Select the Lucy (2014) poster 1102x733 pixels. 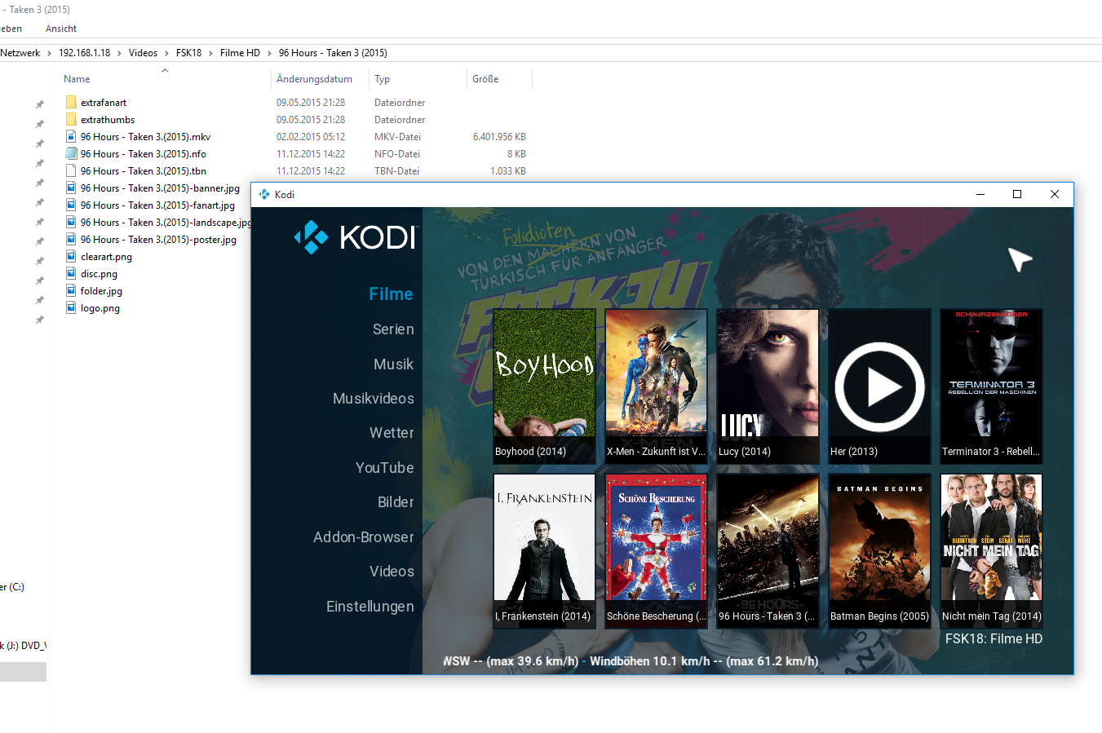(x=768, y=386)
